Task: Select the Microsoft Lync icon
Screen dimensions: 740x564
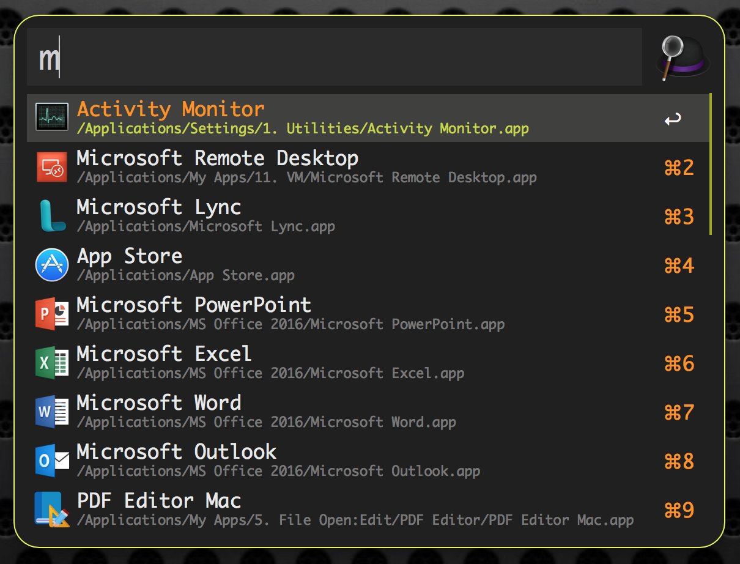Action: click(x=52, y=216)
